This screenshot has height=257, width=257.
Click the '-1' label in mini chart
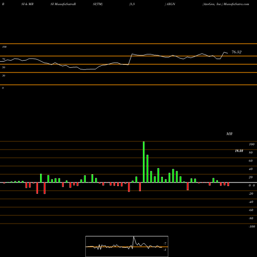pyautogui.click(x=165, y=250)
